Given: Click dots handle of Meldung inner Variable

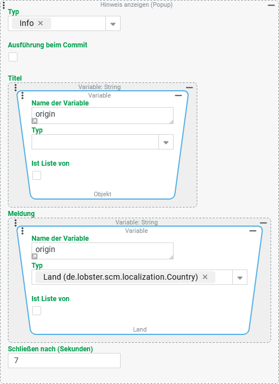Looking at the screenshot, I should pyautogui.click(x=23, y=231).
